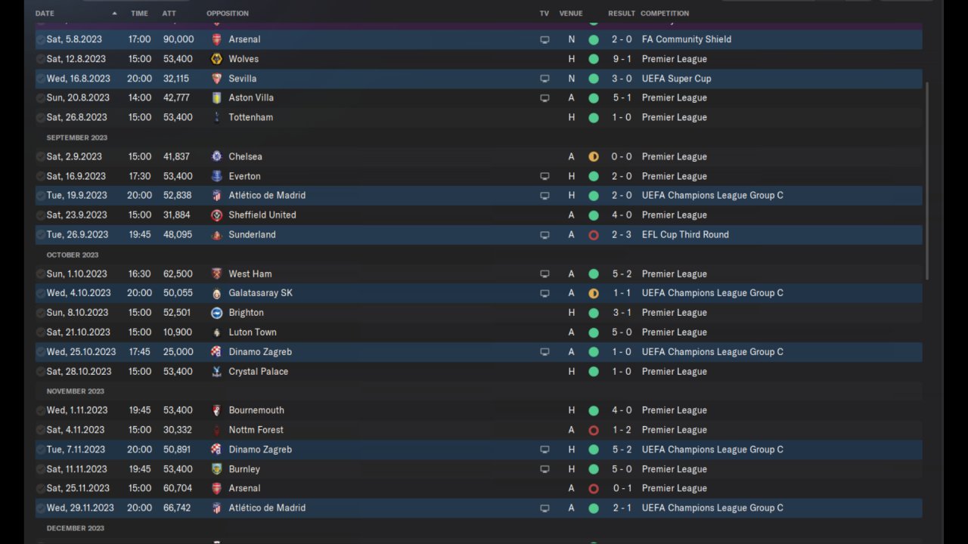968x544 pixels.
Task: Toggle the Date column sort arrow
Action: [x=114, y=14]
